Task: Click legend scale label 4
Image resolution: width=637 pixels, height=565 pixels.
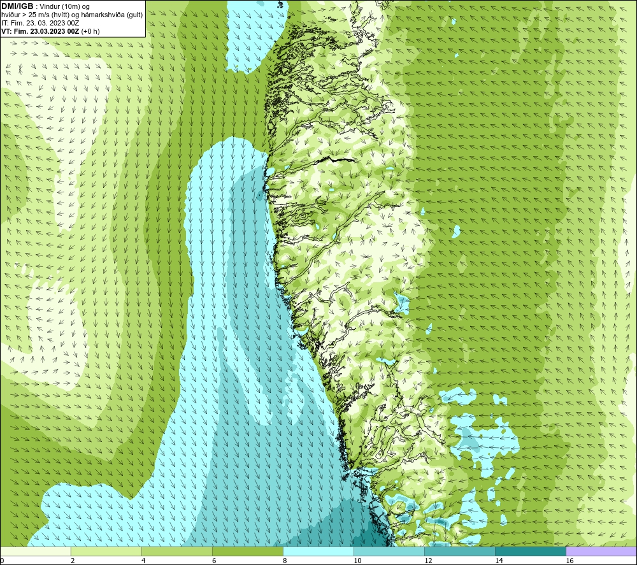Action: (143, 561)
